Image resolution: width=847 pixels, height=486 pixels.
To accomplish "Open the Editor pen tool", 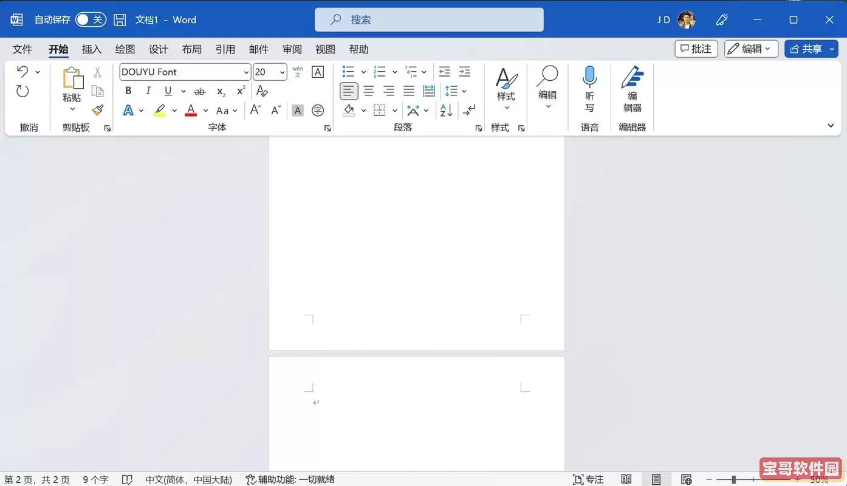I will pos(632,89).
